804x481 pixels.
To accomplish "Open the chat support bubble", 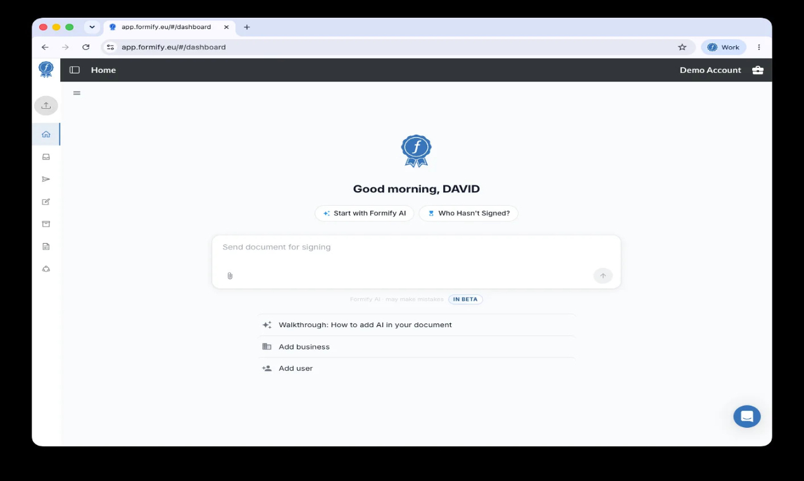I will 747,416.
